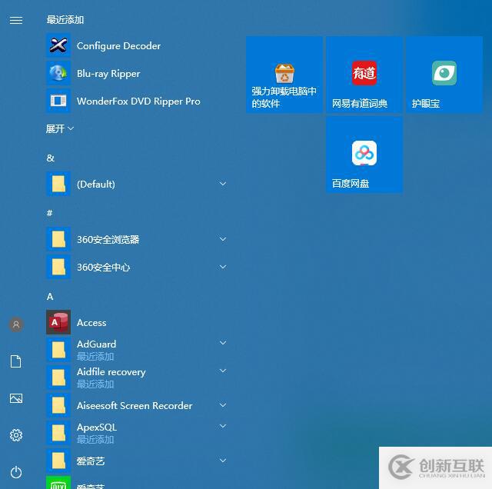Click Aidfile recovery folder name
This screenshot has height=489, width=492.
point(111,372)
